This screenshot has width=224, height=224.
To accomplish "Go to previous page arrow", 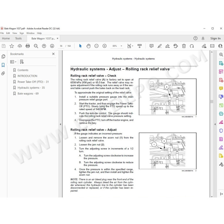I will (x=44, y=46).
